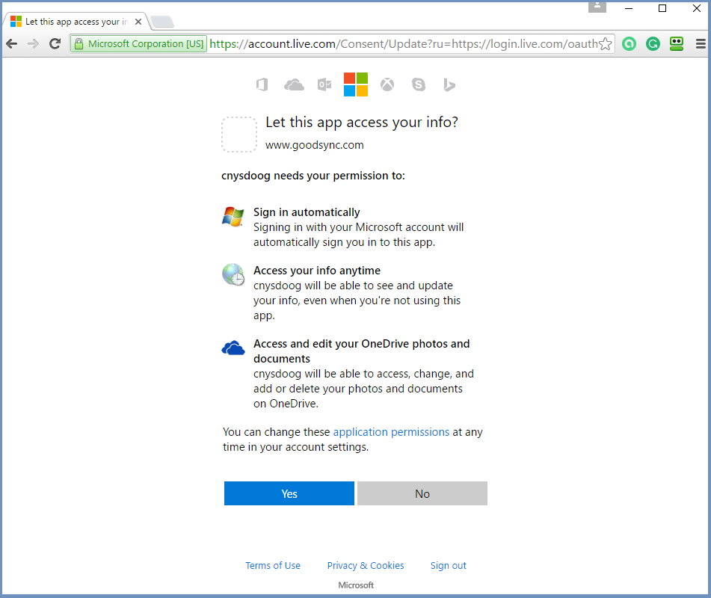Click the Outlook icon in header
Viewport: 711px width, 598px height.
click(x=324, y=84)
